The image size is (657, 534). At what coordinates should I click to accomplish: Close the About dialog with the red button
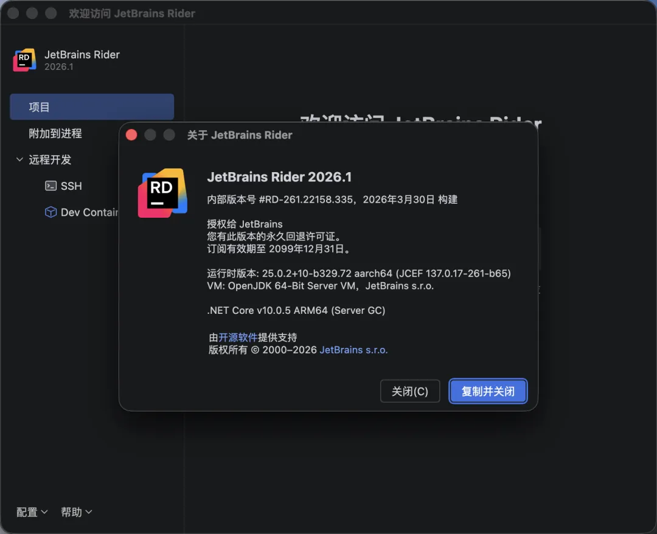click(x=131, y=135)
